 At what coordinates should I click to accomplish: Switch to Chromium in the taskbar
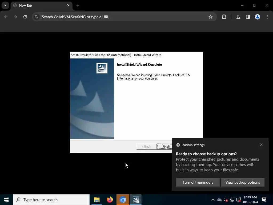click(123, 200)
